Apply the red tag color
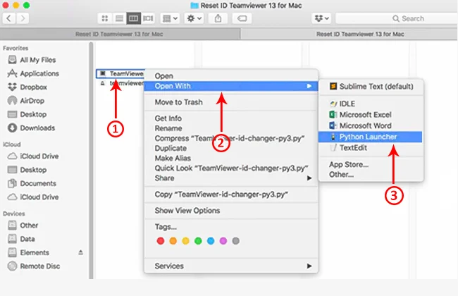The height and width of the screenshot is (296, 458). (161, 241)
